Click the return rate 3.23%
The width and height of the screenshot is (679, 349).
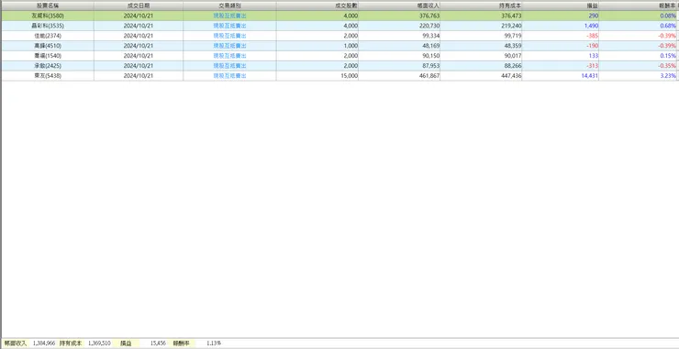(669, 75)
